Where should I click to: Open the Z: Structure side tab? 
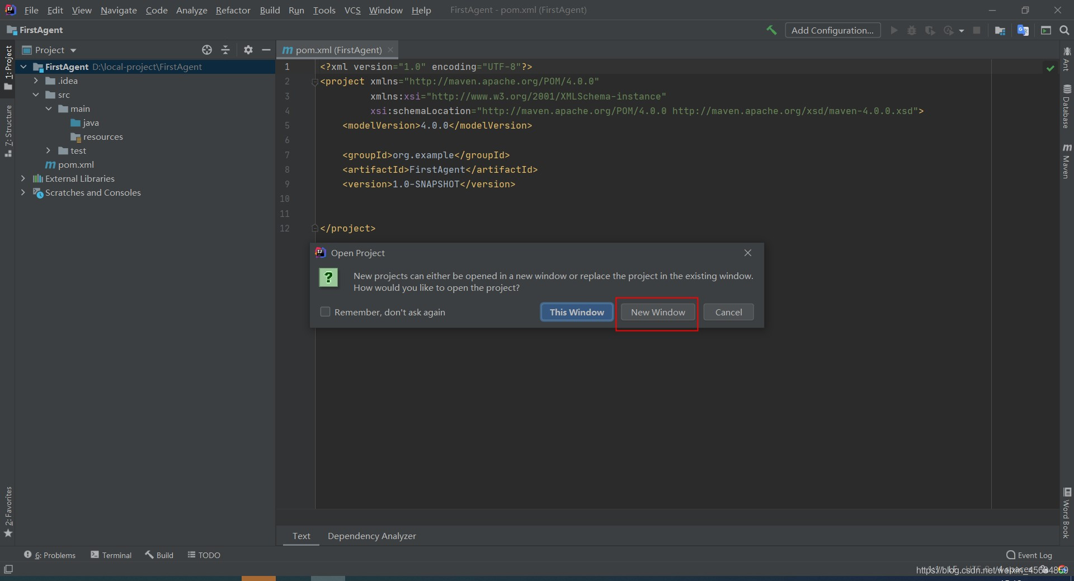(x=8, y=131)
